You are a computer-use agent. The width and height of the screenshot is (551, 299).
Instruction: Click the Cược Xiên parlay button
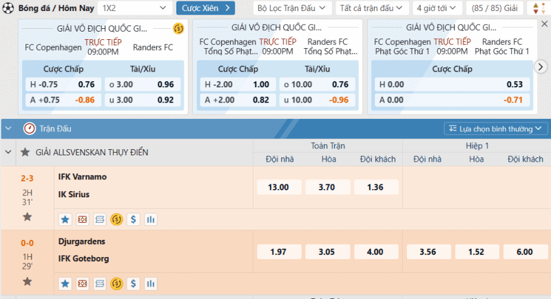[x=205, y=8]
